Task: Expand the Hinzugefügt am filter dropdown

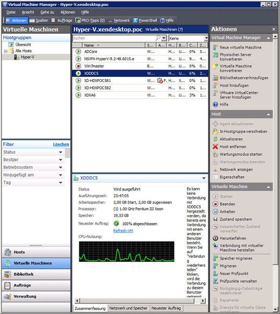Action: (x=61, y=175)
